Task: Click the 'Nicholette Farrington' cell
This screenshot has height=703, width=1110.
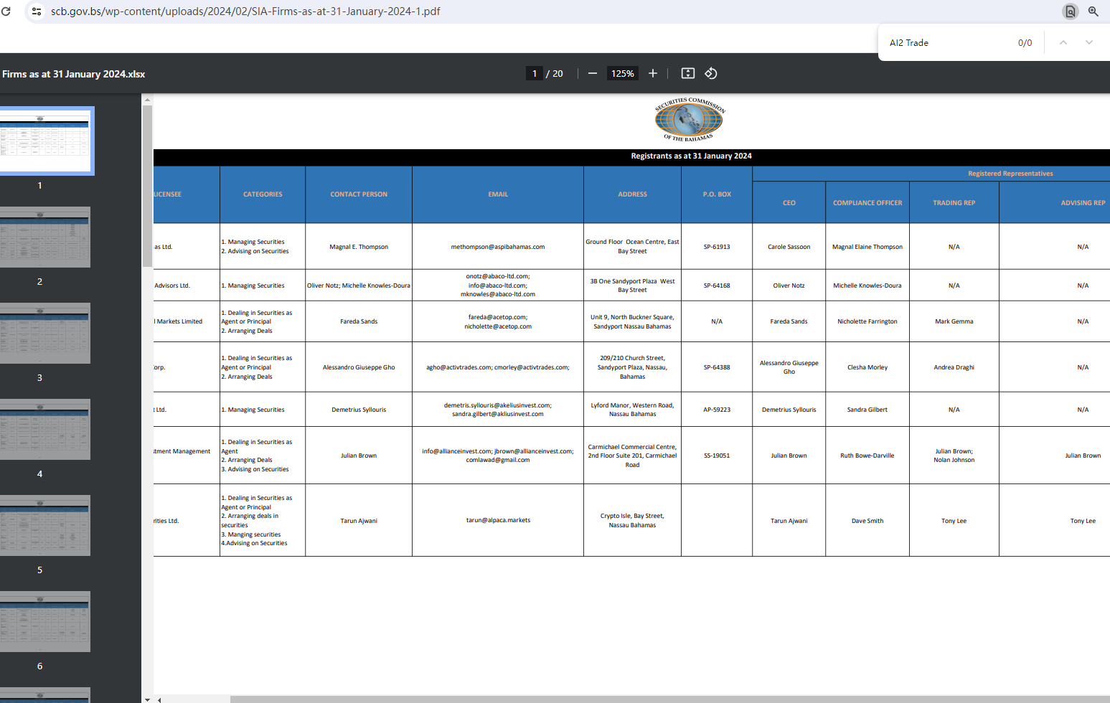Action: coord(867,321)
